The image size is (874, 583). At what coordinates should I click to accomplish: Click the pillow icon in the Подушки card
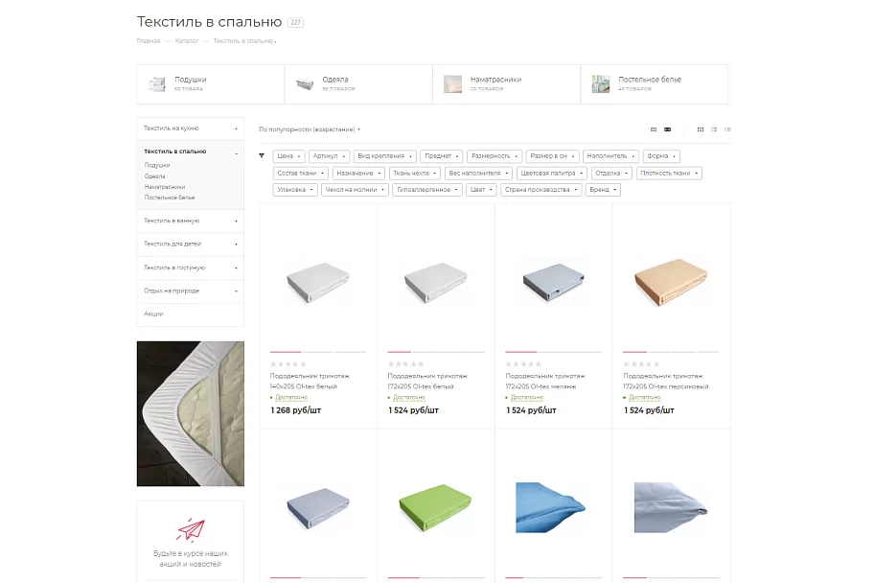[x=157, y=84]
